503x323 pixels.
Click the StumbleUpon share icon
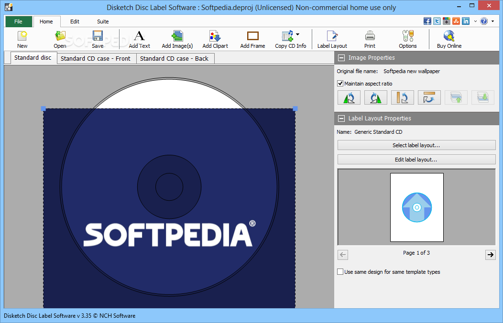click(456, 21)
